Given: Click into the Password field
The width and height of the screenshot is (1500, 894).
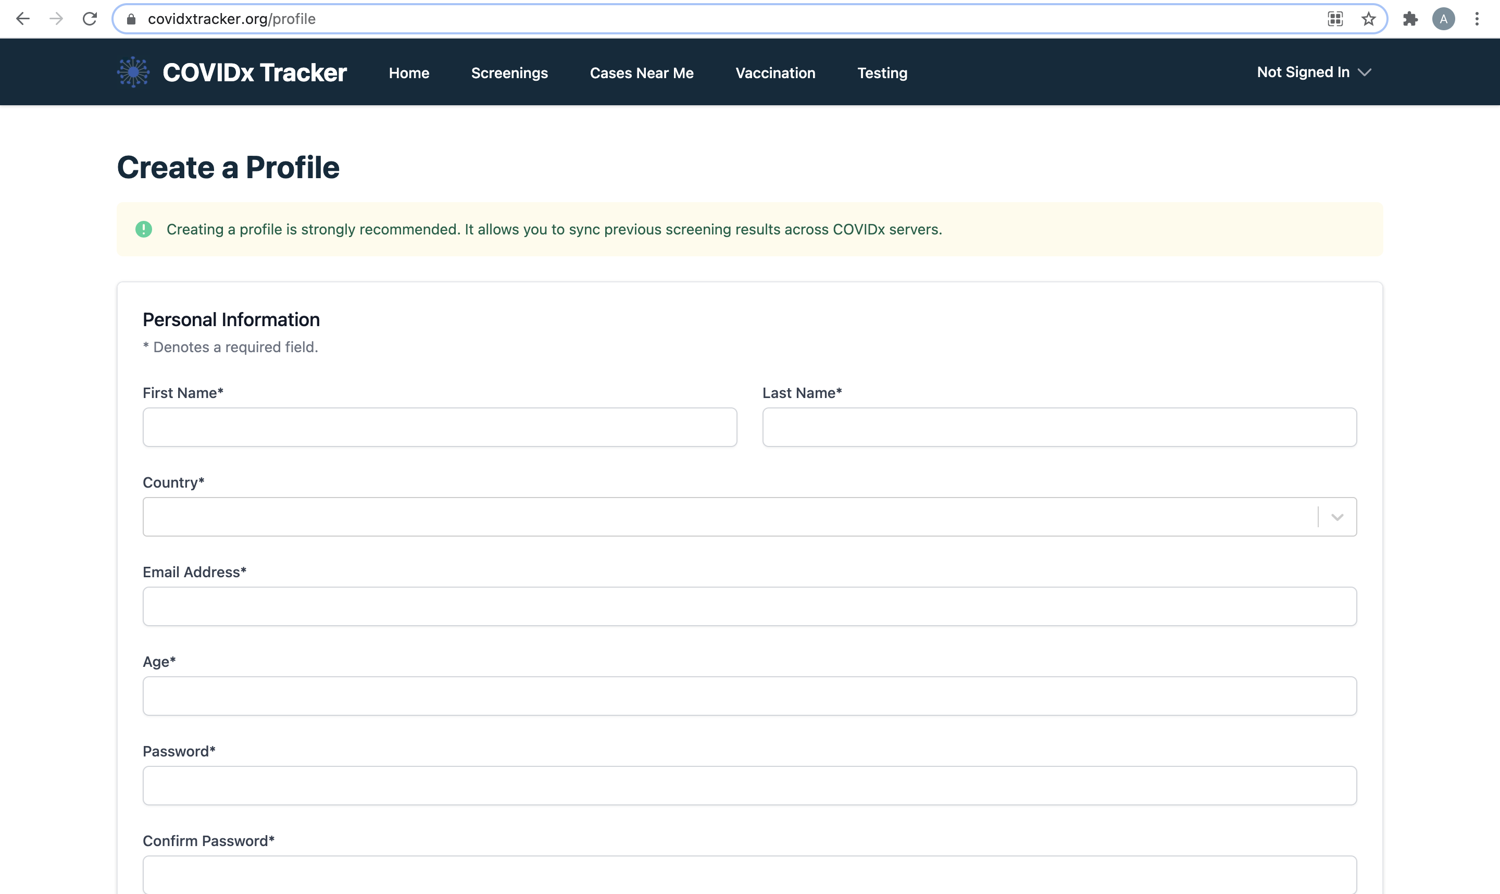Looking at the screenshot, I should coord(749,786).
